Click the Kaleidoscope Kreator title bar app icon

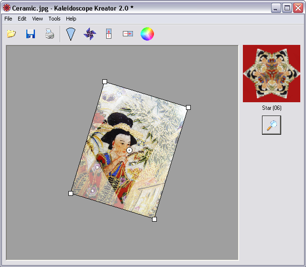6,8
